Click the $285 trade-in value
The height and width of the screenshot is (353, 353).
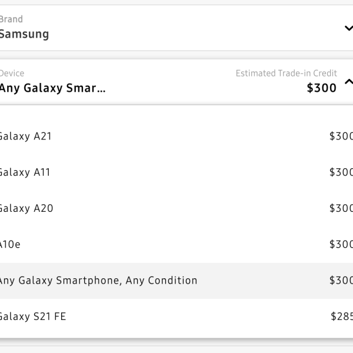point(342,317)
